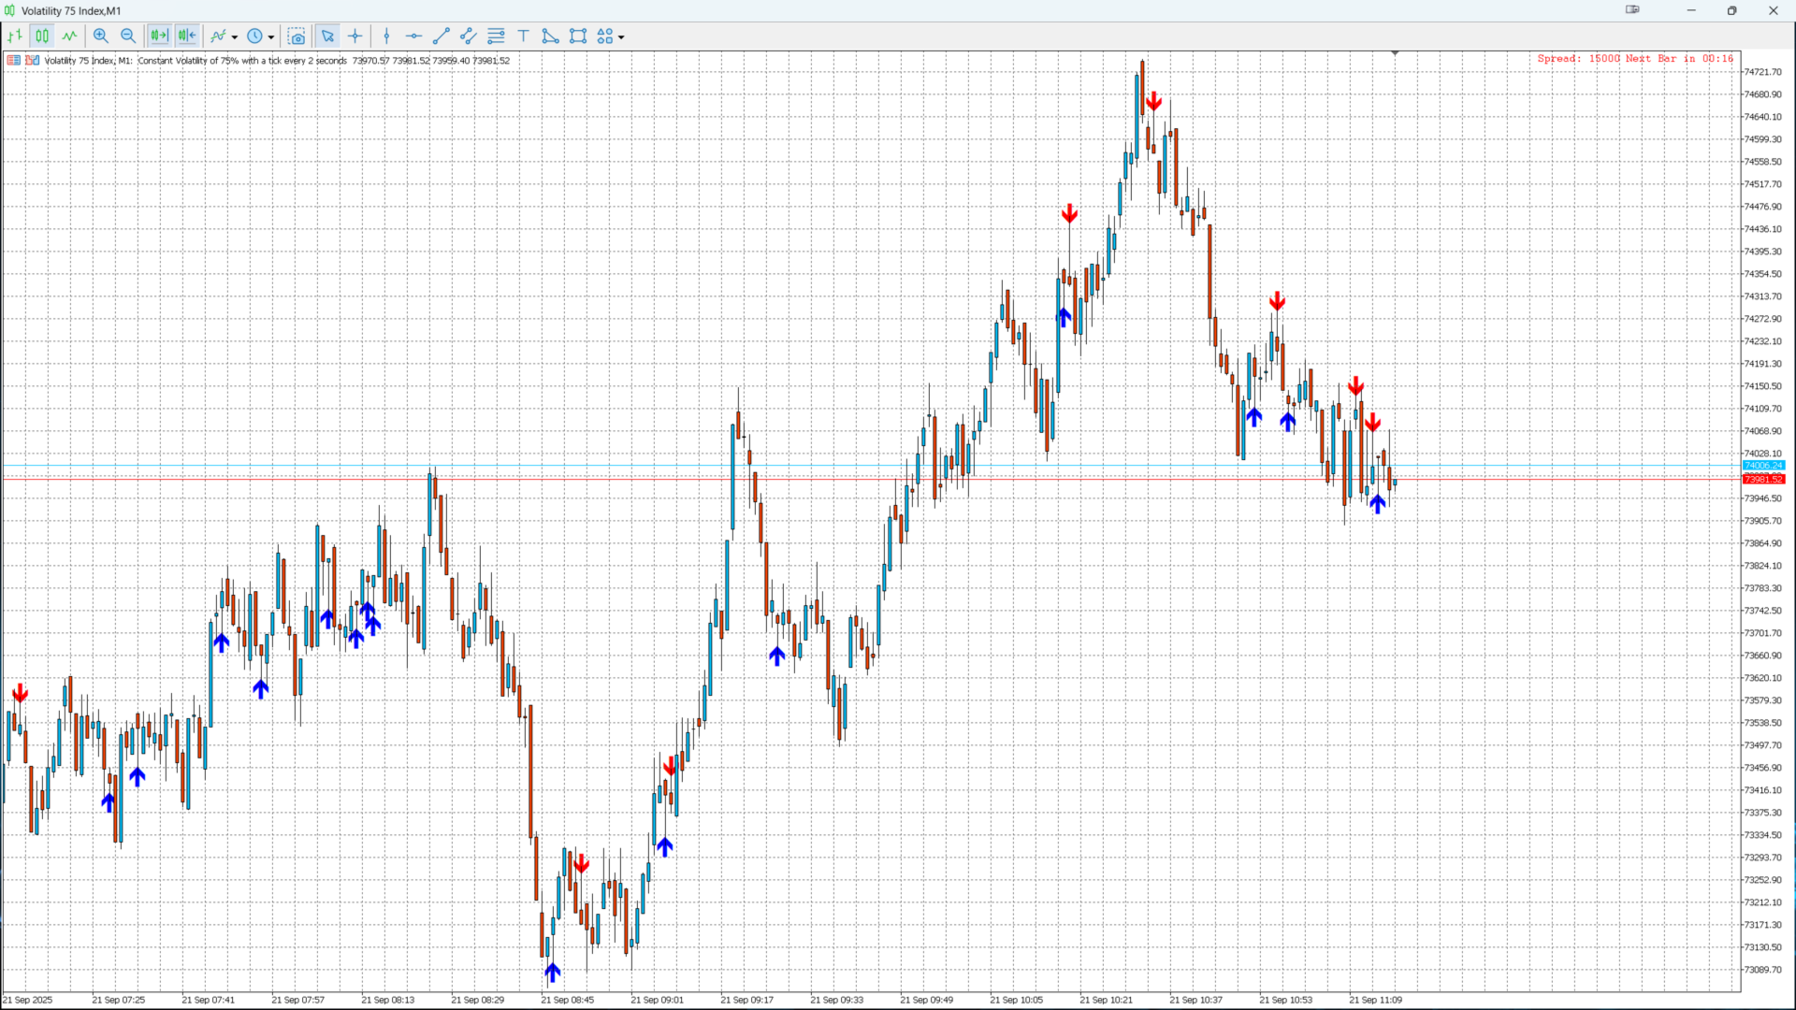
Task: Open the indicators list dropdown arrow
Action: coord(235,37)
